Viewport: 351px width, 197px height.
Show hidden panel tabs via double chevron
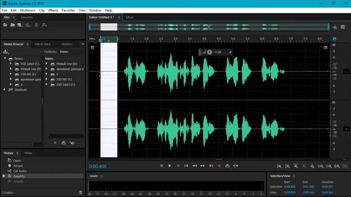(x=83, y=44)
